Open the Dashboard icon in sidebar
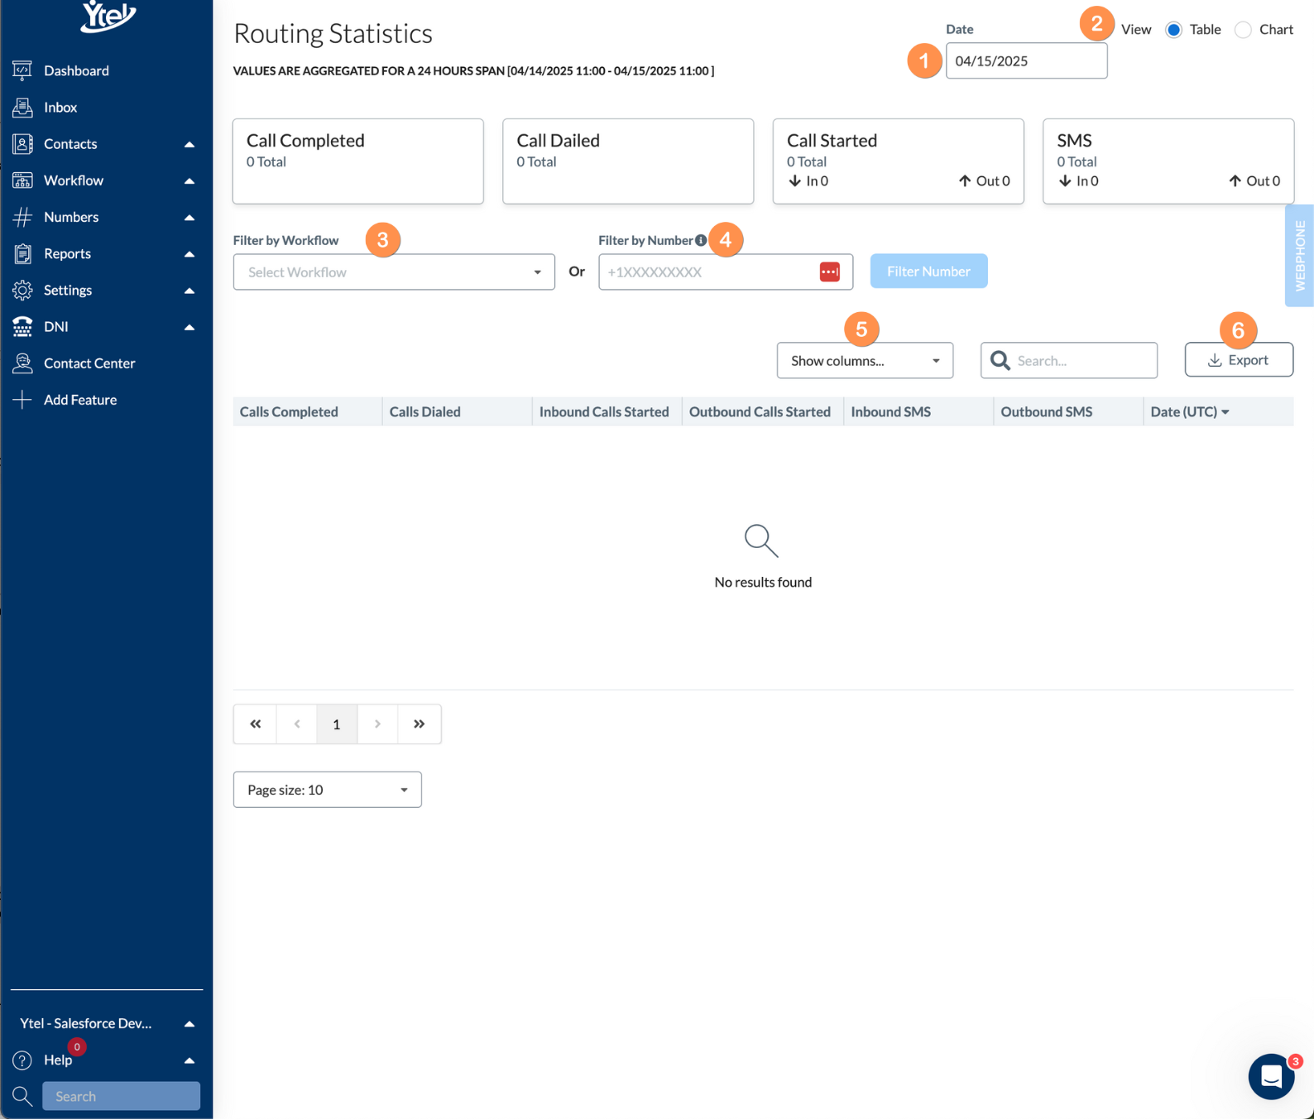1314x1120 pixels. point(22,71)
